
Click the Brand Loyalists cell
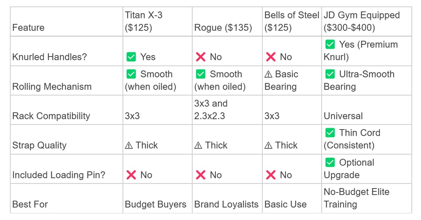click(226, 204)
